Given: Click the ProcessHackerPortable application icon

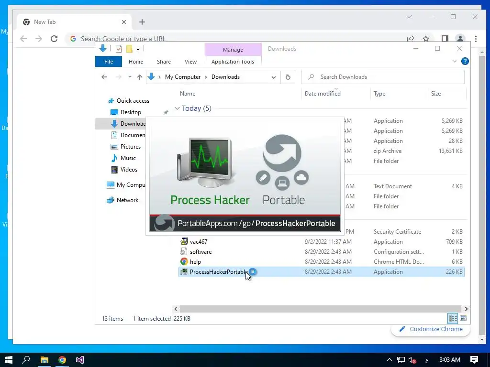Looking at the screenshot, I should (184, 272).
